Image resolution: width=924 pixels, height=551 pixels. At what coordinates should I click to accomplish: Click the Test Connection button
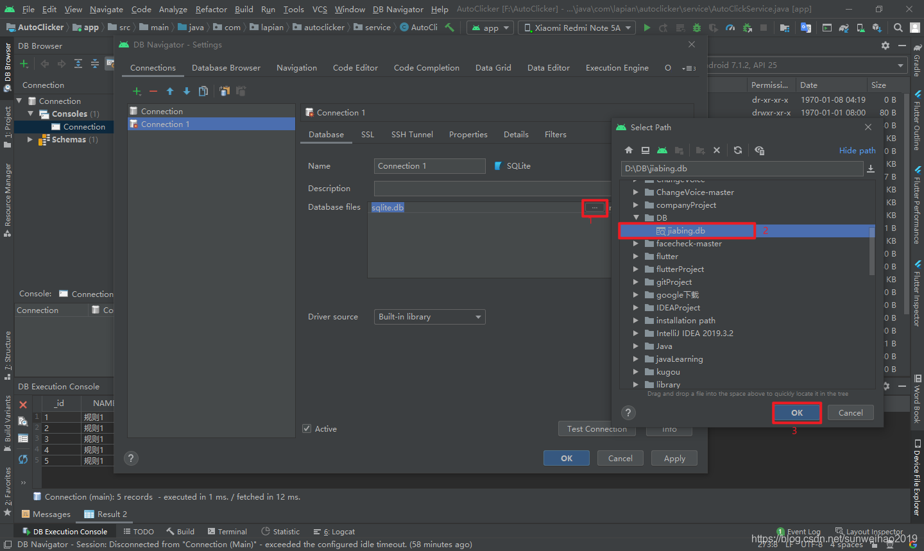click(597, 428)
